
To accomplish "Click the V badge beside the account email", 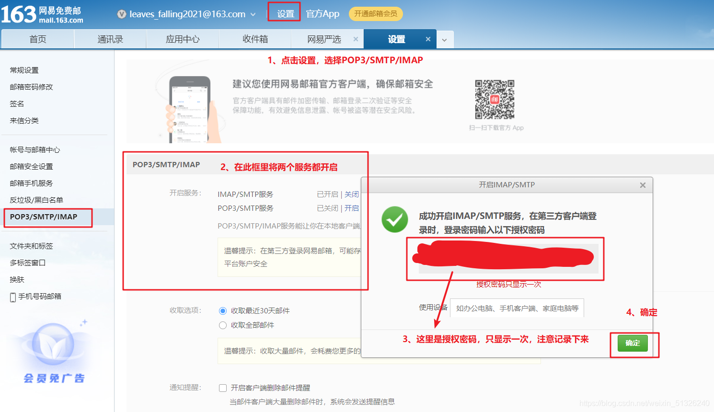I will [x=122, y=14].
